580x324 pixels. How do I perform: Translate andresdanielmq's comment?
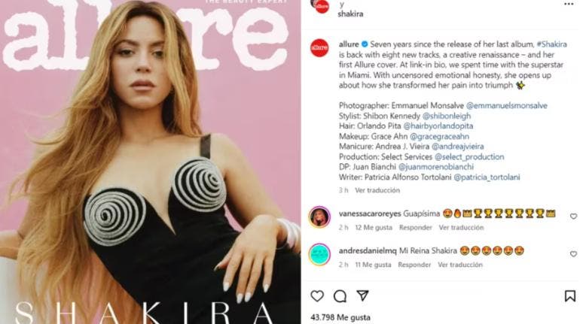coord(460,265)
